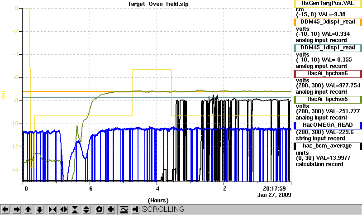Viewport: 362px width, 215px height.
Task: Click the circle auto-scale toolbar icon
Action: click(99, 210)
